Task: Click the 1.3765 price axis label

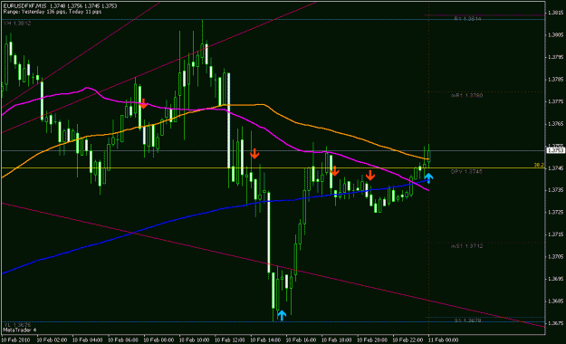Action: point(555,124)
